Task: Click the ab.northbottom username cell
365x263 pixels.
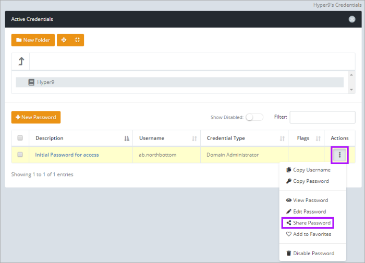Action: (166, 155)
